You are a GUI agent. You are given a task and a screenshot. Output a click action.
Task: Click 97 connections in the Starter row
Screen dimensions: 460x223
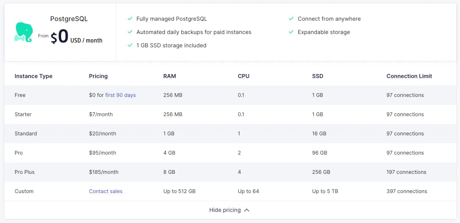(x=405, y=114)
